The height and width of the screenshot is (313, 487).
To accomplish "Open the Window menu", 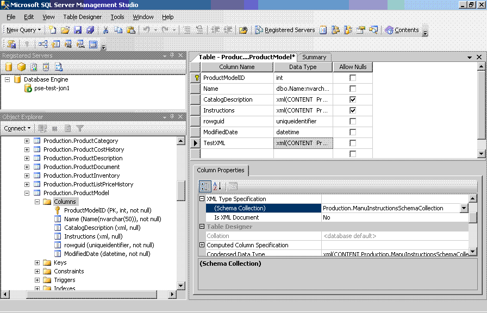I will [143, 17].
